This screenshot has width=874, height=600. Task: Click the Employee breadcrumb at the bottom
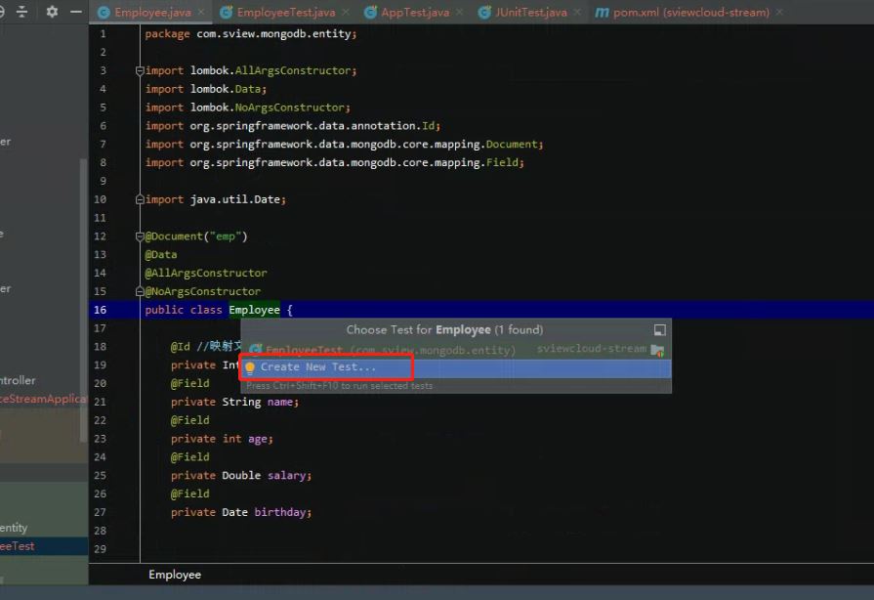pos(175,575)
